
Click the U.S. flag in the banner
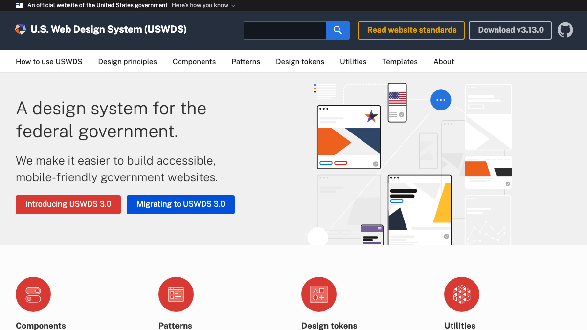coord(19,5)
